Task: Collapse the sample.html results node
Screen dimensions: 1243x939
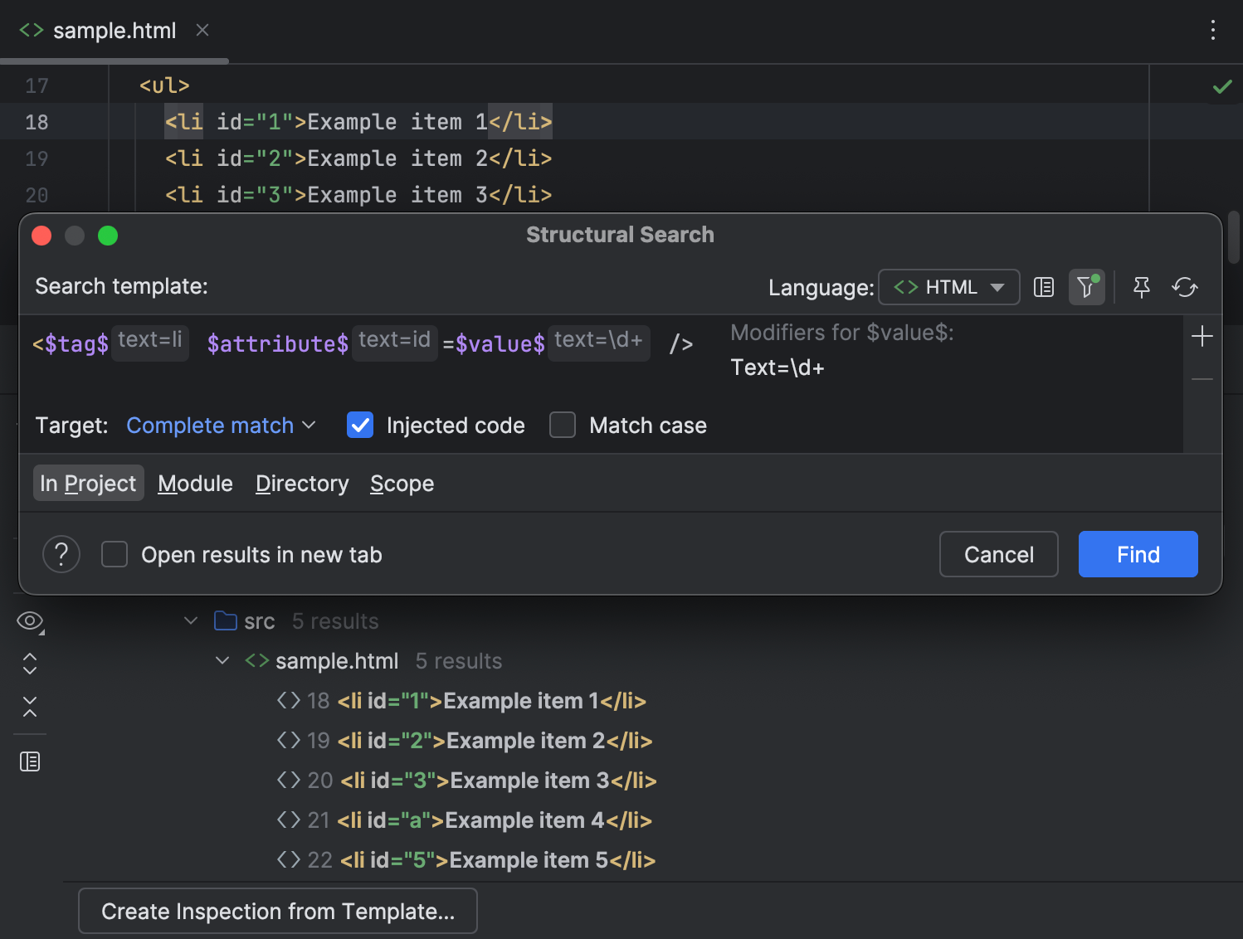Action: [222, 660]
